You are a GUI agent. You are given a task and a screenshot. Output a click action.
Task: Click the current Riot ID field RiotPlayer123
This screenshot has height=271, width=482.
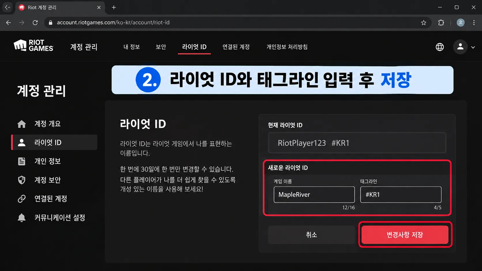coord(357,143)
